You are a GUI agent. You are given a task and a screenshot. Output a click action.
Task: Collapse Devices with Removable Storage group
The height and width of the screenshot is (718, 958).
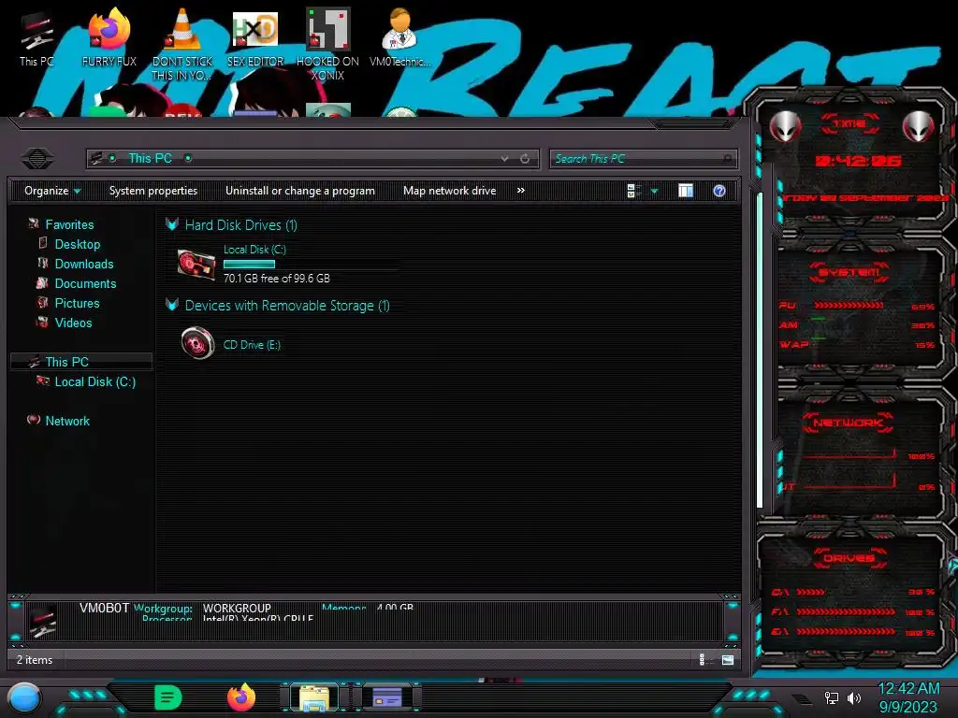172,306
